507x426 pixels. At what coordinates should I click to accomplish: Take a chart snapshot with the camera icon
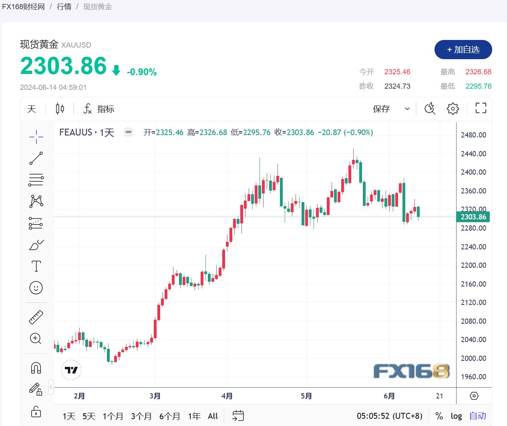pyautogui.click(x=430, y=108)
